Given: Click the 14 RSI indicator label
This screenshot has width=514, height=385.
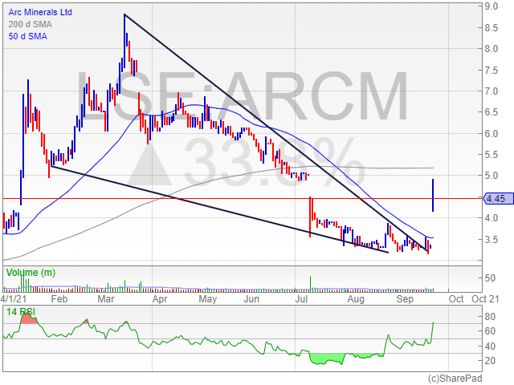Looking at the screenshot, I should (x=21, y=312).
